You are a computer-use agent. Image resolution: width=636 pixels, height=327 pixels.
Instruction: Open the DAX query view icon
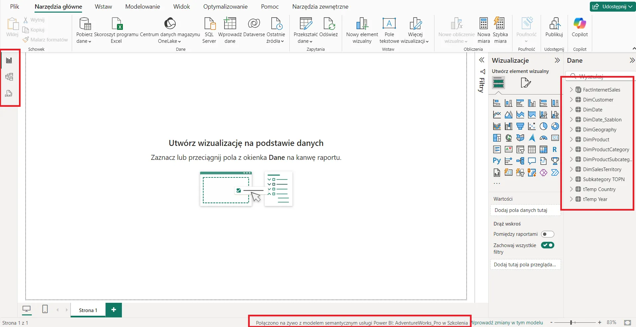(x=9, y=94)
